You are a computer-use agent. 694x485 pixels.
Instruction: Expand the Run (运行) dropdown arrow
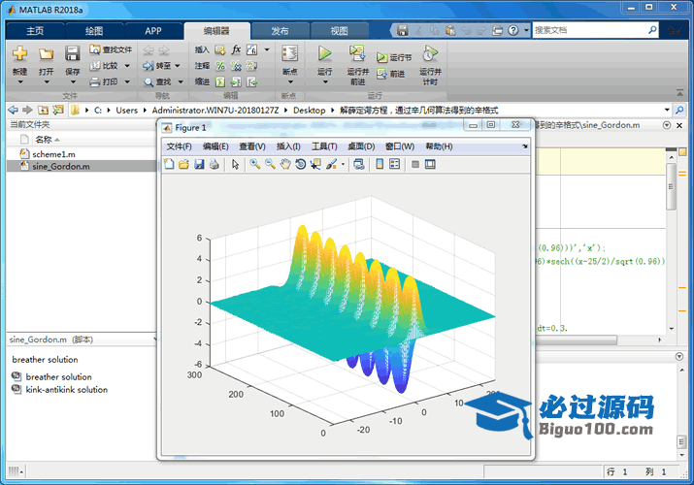tap(325, 81)
